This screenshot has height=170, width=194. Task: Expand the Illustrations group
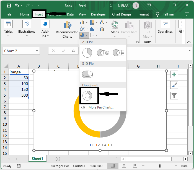27,29
